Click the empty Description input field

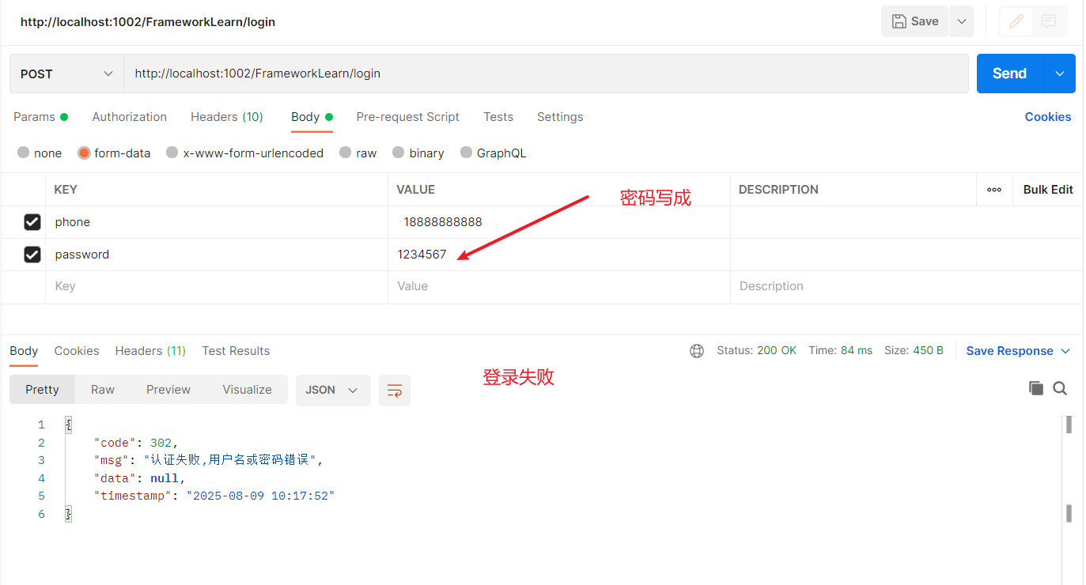tap(906, 287)
